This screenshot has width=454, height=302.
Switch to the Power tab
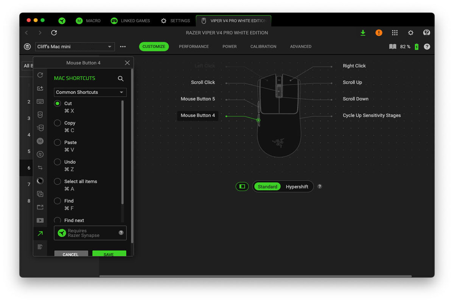230,46
